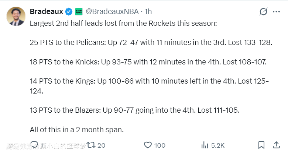Open Bradeaux's profile picture
This screenshot has height=155, width=288.
16,16
